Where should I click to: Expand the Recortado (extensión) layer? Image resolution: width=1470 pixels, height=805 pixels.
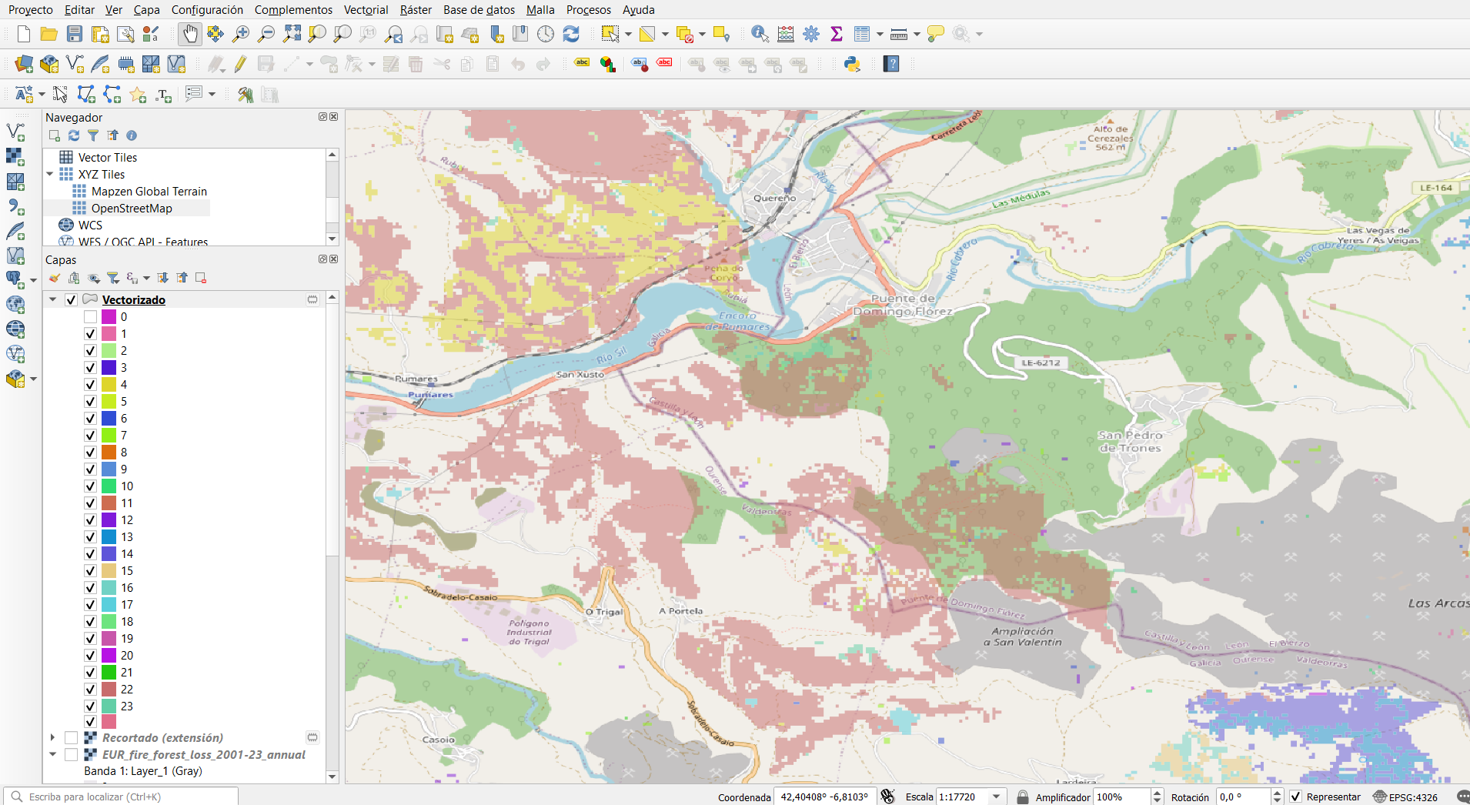(52, 738)
